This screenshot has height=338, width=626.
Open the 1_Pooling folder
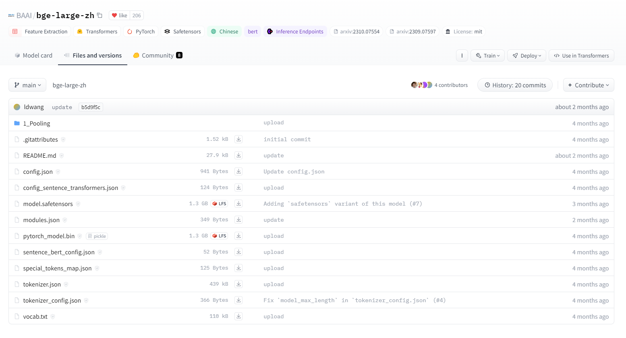click(x=37, y=124)
